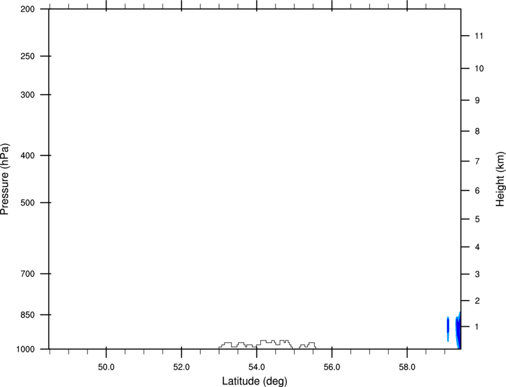Click the 'Latitude (deg)' axis title
This screenshot has height=387, width=506.
tap(254, 381)
